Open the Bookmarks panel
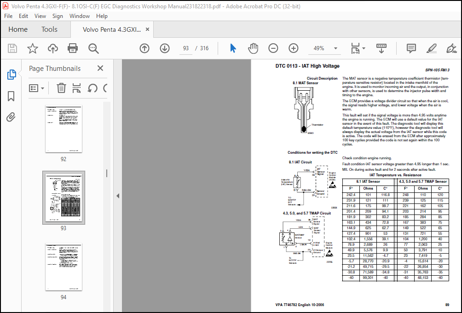This screenshot has width=462, height=313. (x=11, y=96)
